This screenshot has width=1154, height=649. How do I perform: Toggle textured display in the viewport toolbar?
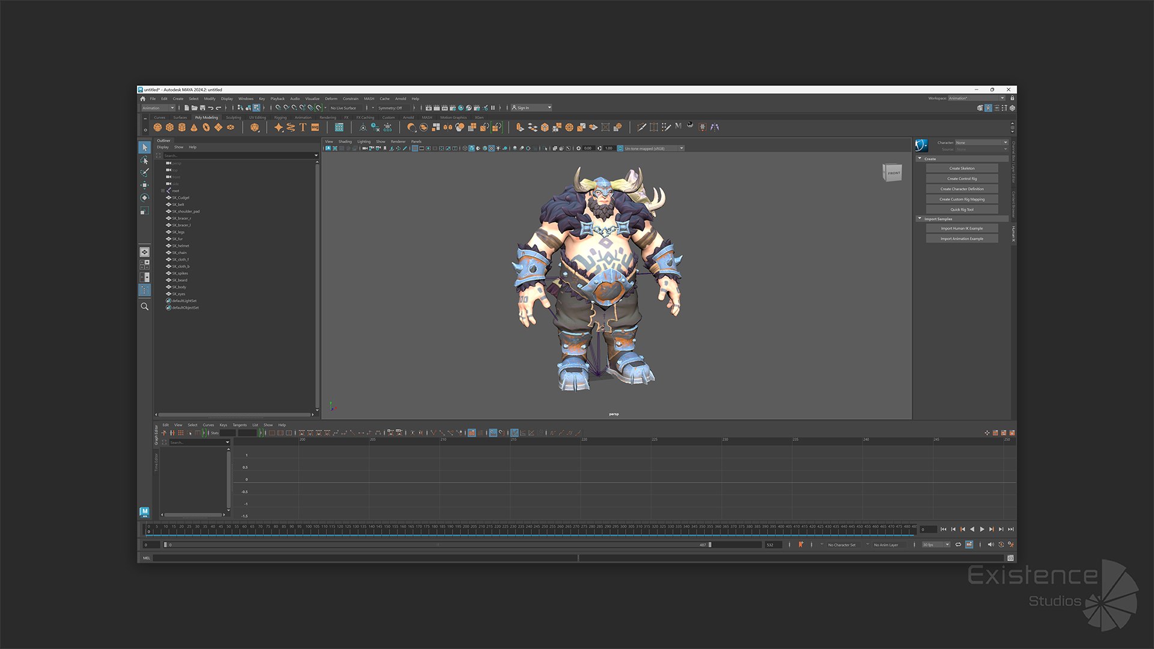(492, 148)
